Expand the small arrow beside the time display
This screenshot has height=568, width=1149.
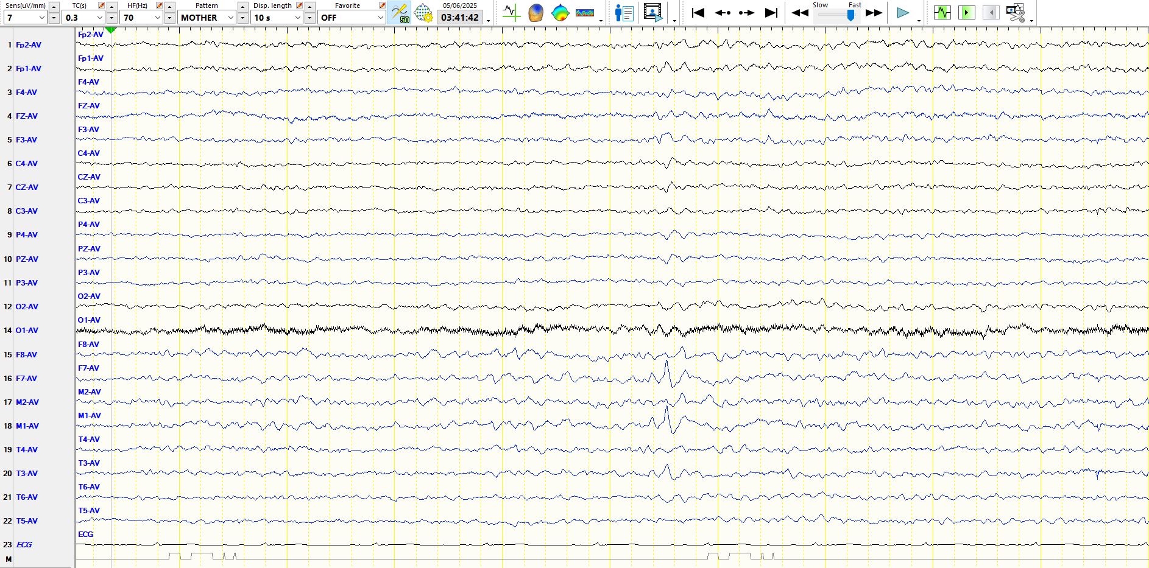(488, 20)
